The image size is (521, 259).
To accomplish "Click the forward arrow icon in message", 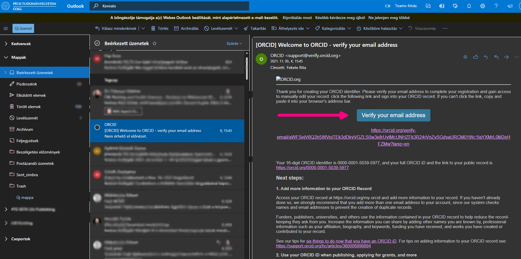I will [x=506, y=57].
